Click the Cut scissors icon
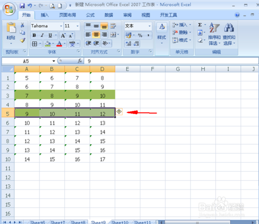The width and height of the screenshot is (259, 224). (x=22, y=25)
